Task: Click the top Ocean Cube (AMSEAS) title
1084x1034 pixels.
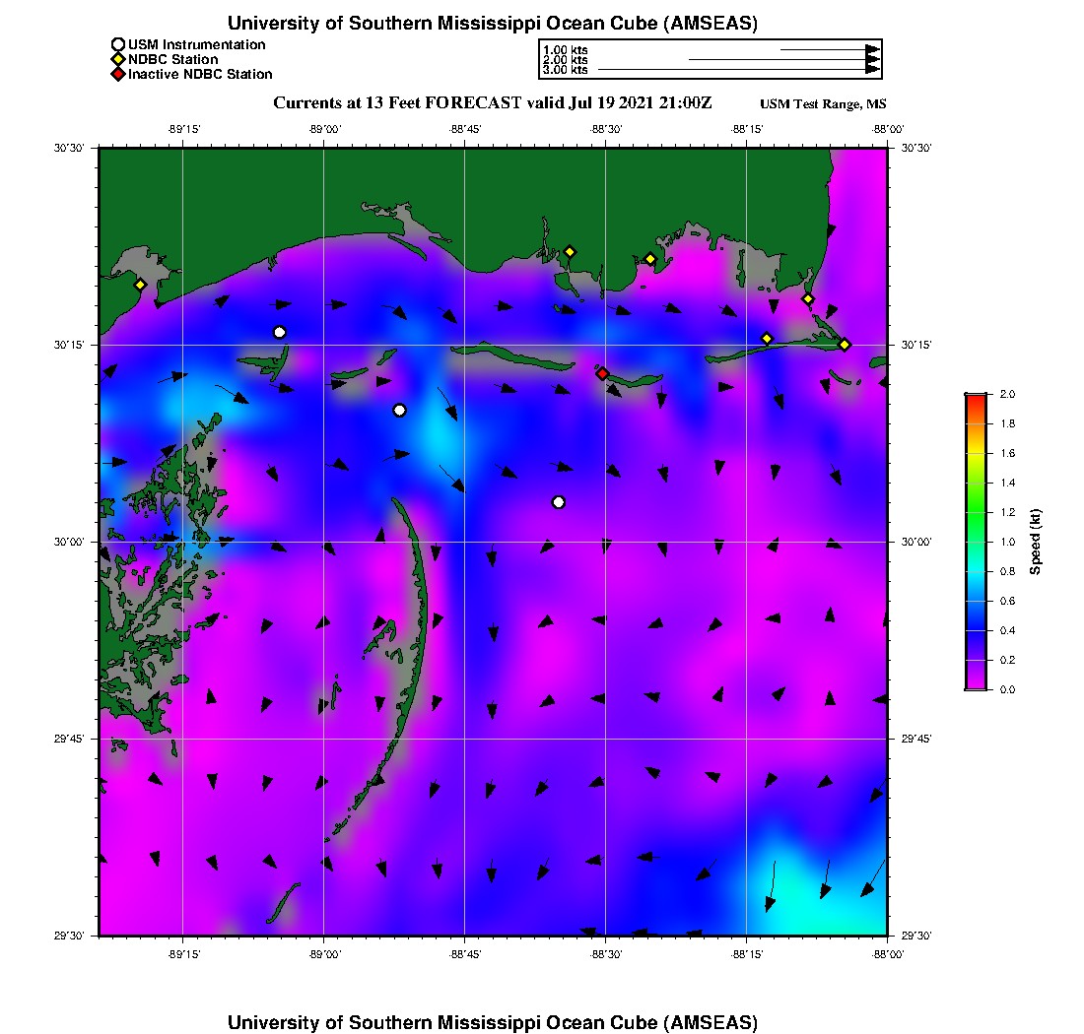Action: coord(492,23)
